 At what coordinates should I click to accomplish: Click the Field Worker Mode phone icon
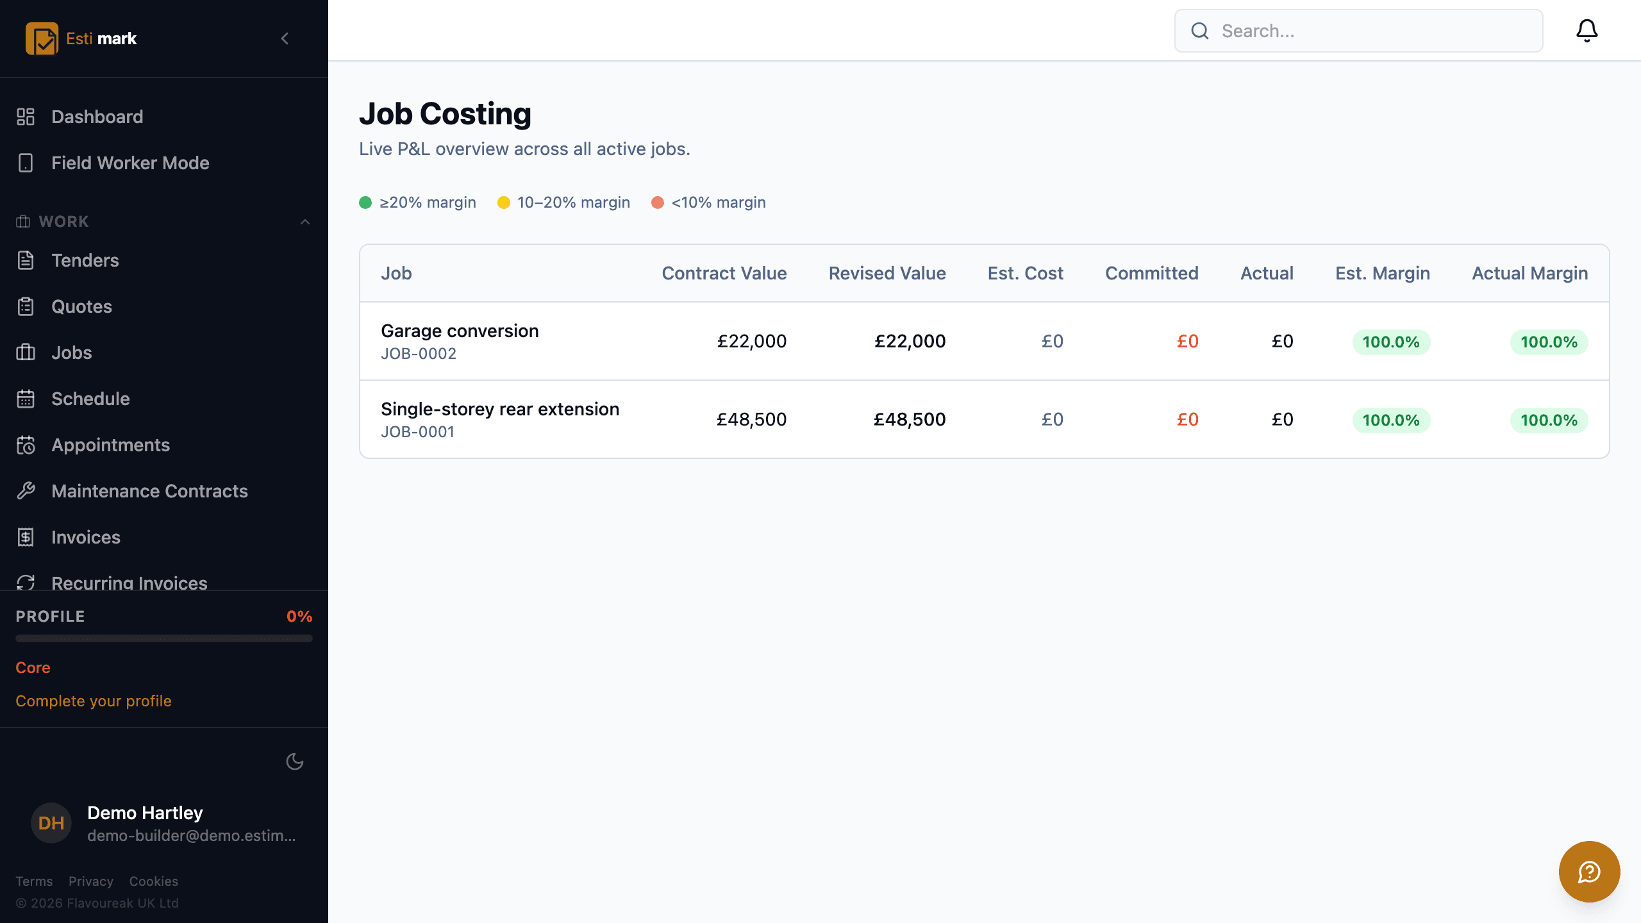[x=26, y=163]
